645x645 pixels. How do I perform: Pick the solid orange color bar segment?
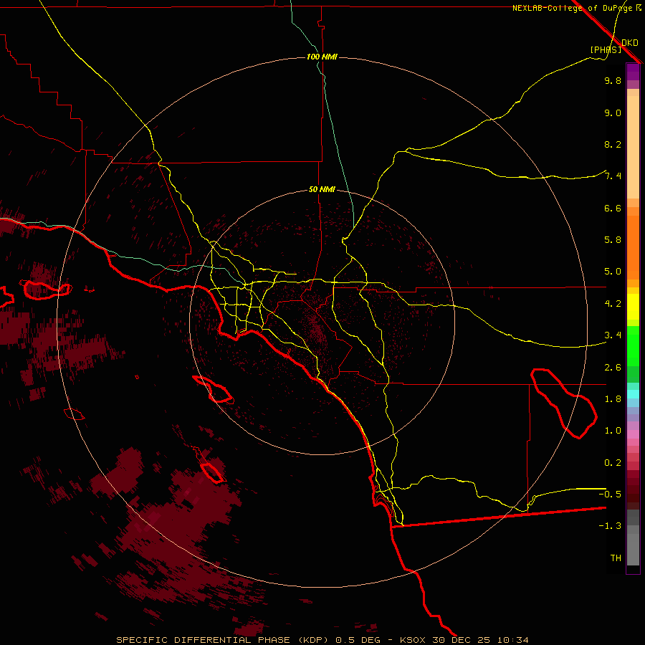coord(633,248)
